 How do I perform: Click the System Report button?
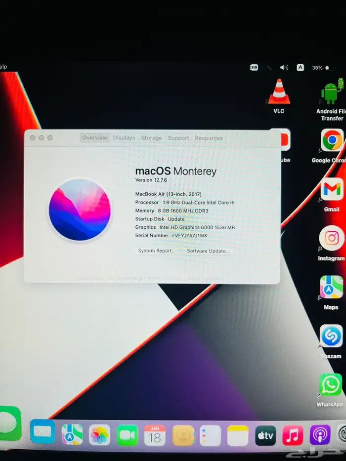click(156, 251)
